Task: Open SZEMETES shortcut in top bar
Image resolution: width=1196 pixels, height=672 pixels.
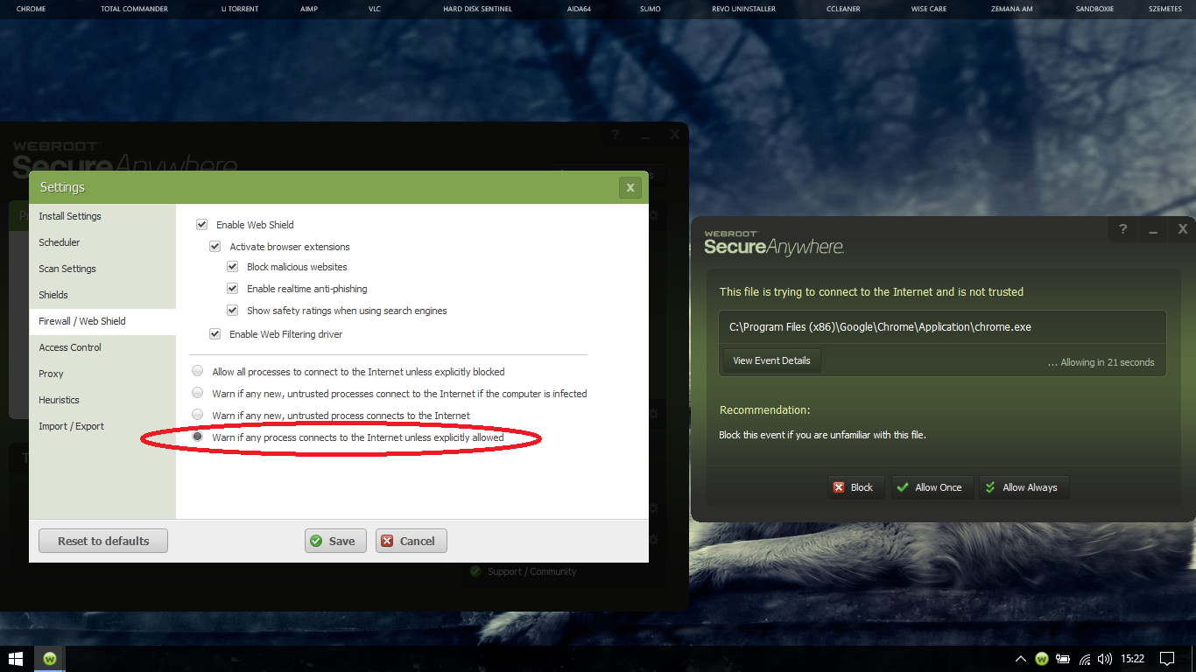Action: [1164, 9]
